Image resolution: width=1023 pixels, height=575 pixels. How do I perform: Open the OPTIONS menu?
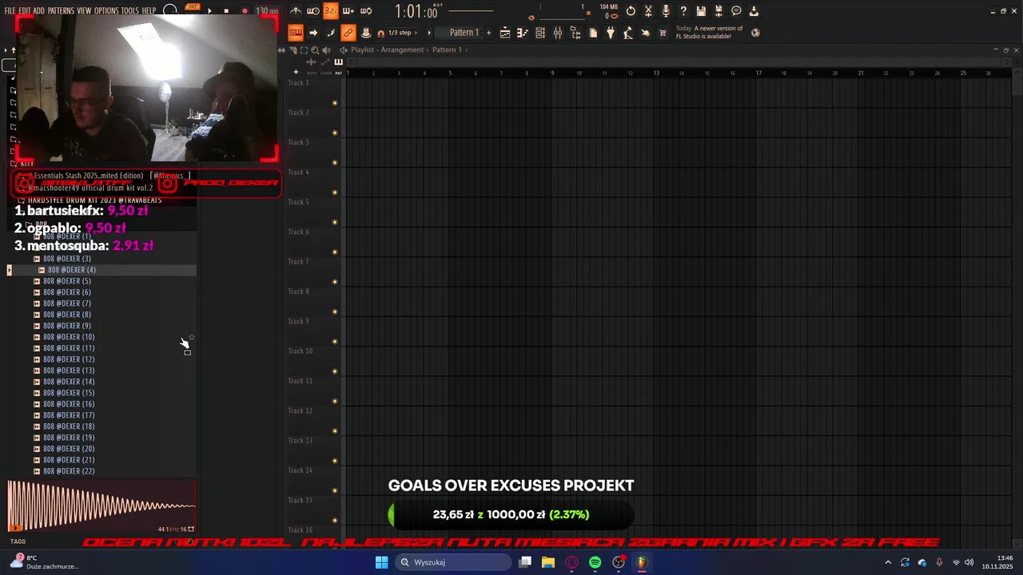pyautogui.click(x=106, y=11)
